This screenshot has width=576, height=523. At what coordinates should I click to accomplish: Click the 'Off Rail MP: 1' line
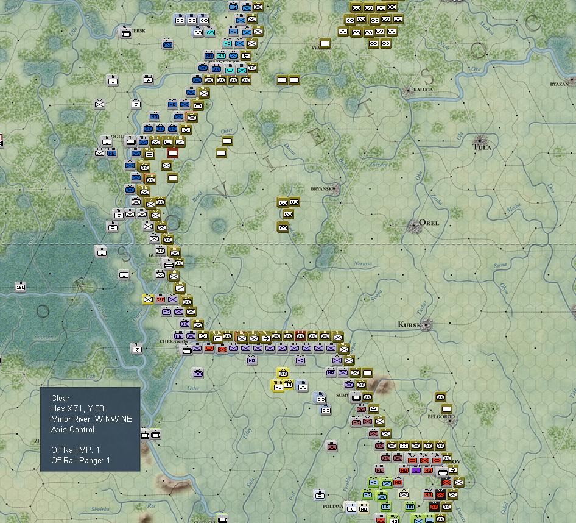[76, 450]
